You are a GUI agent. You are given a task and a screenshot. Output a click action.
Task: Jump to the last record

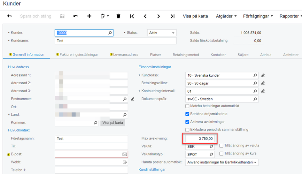[x=172, y=16]
